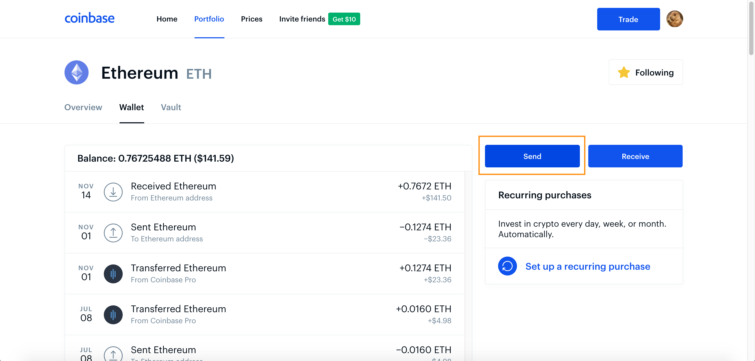Switch to the Overview tab
Viewport: 755px width, 361px height.
(x=83, y=107)
